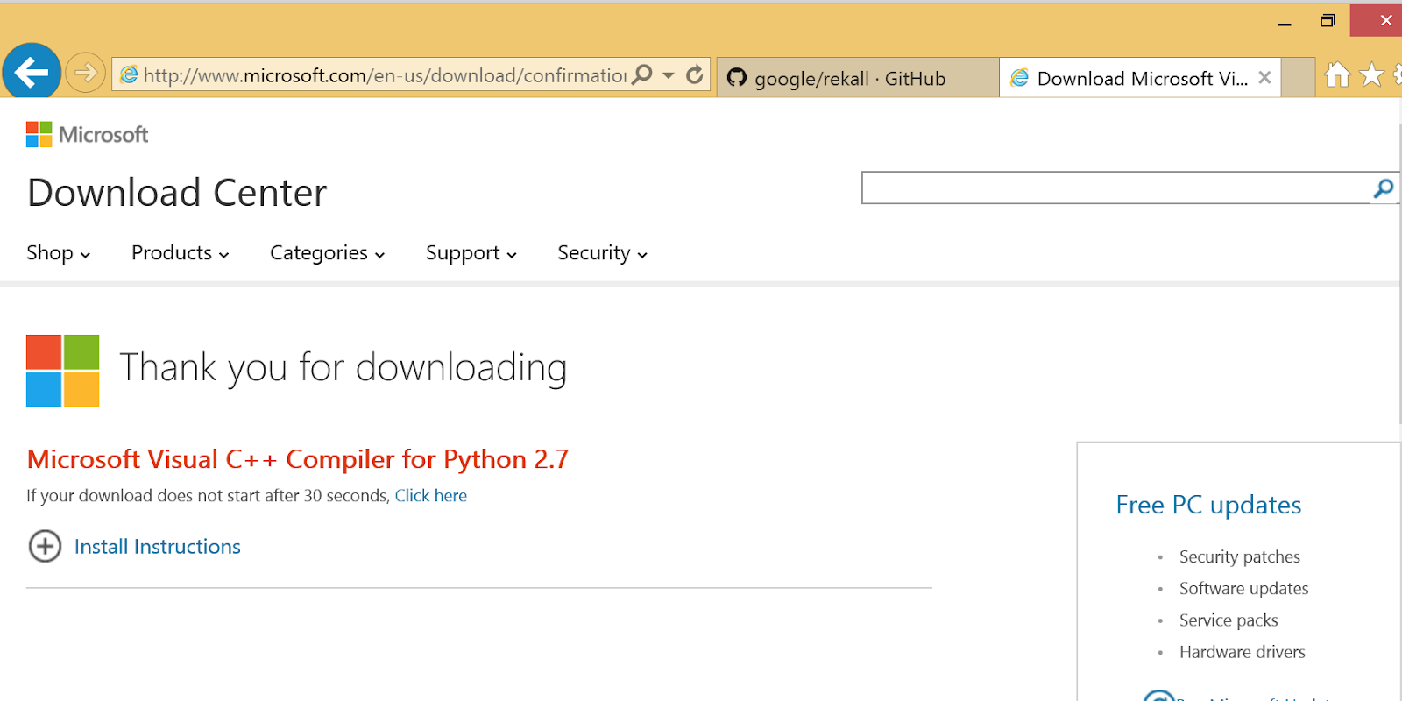Image resolution: width=1402 pixels, height=701 pixels.
Task: Click the 'Click here' download link
Action: point(430,496)
